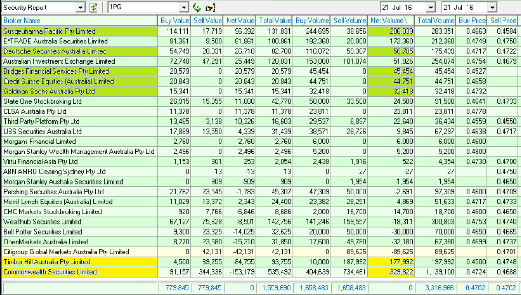Sort by the Buy Volume column header
The width and height of the screenshot is (521, 295).
tap(311, 21)
